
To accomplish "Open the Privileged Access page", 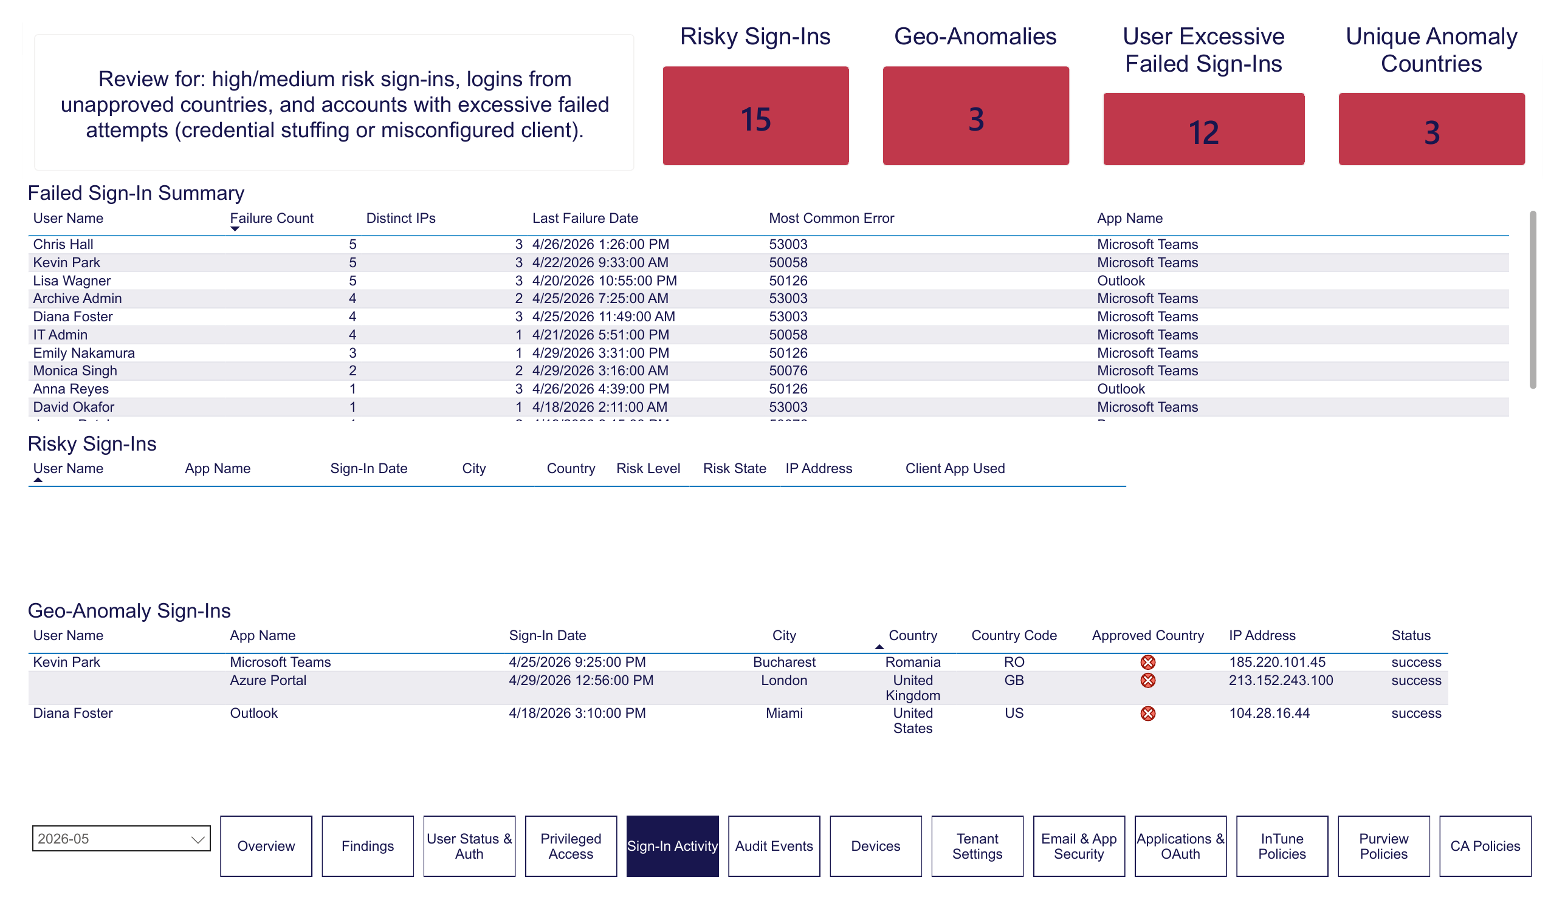I will tap(570, 845).
